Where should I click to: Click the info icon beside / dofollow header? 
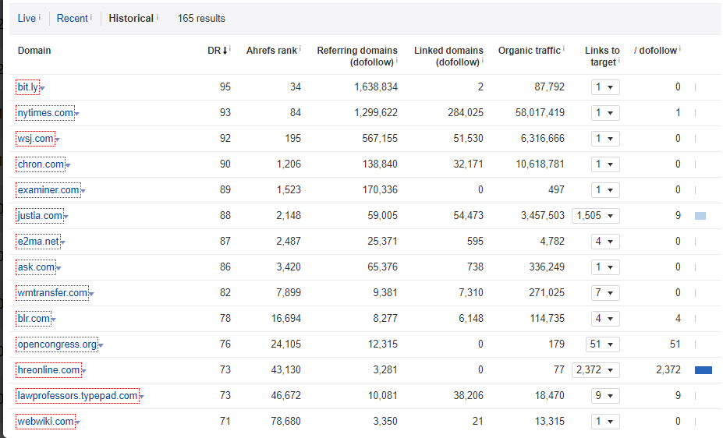click(x=680, y=48)
